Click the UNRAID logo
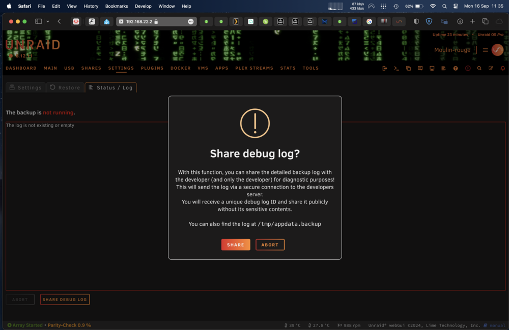The width and height of the screenshot is (509, 330). pyautogui.click(x=33, y=45)
